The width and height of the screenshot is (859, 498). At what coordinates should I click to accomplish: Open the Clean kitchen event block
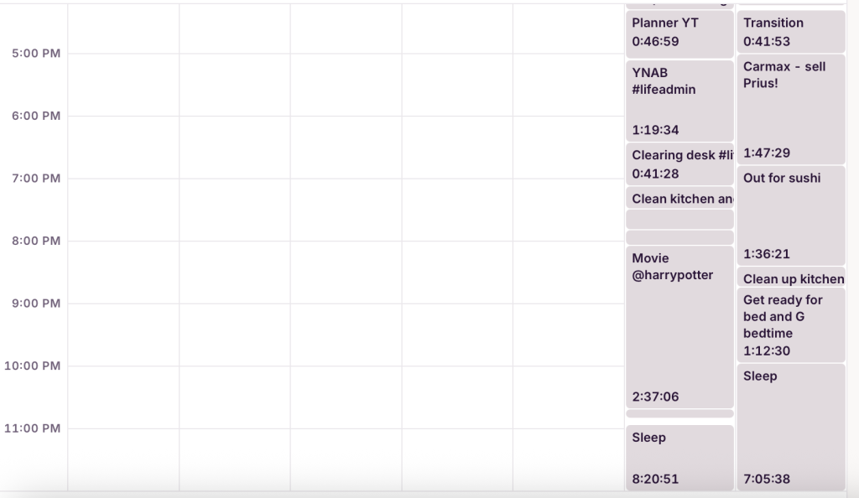tap(679, 199)
